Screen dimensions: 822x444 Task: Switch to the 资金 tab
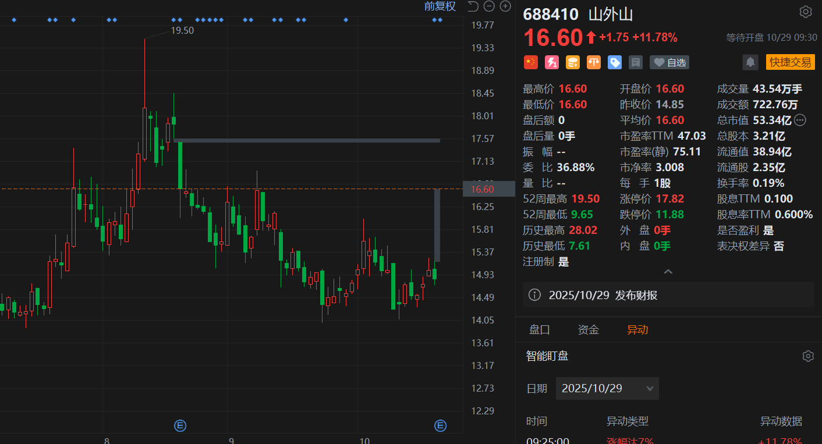[x=588, y=330]
